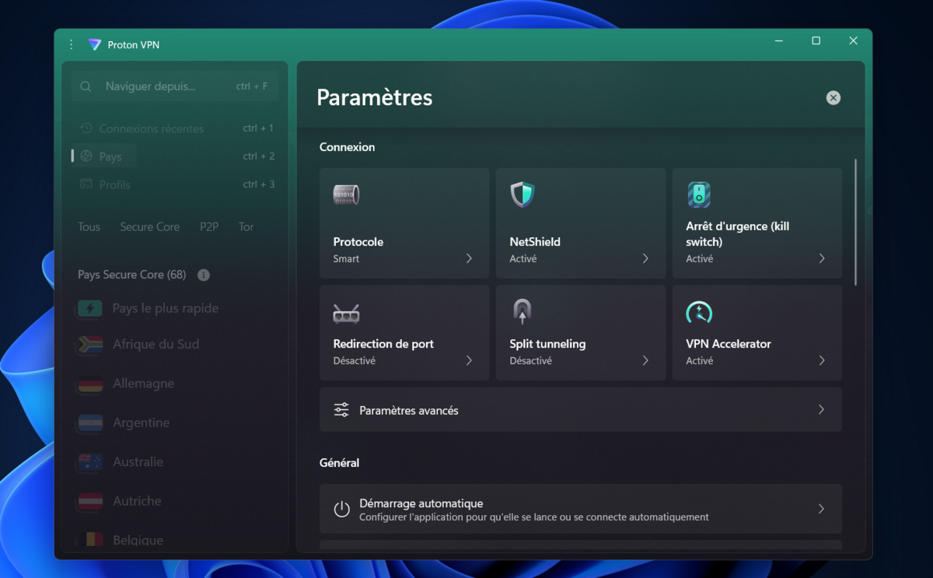Click the Démarrage automatique power icon

pos(341,510)
